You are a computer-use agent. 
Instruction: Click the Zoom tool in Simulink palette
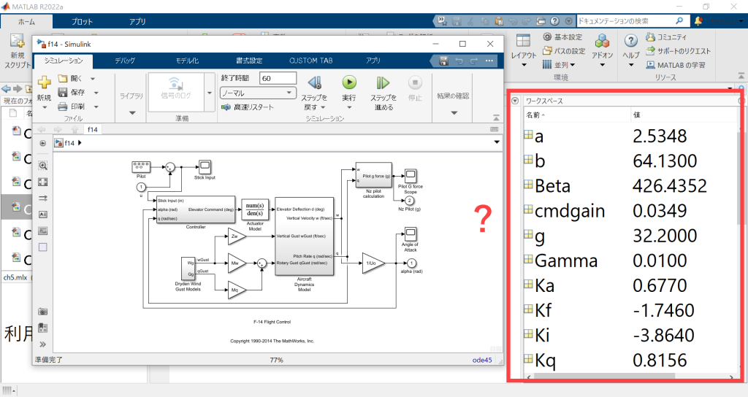tap(42, 166)
